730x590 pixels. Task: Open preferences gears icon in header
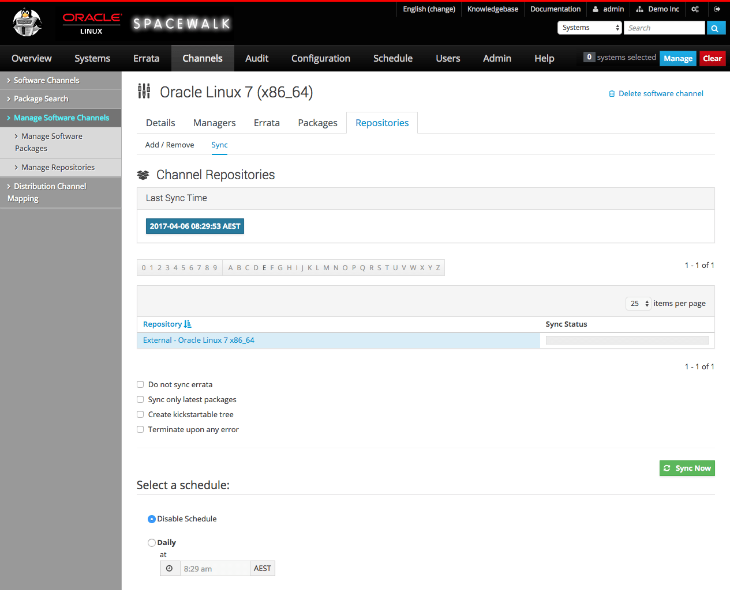(695, 9)
